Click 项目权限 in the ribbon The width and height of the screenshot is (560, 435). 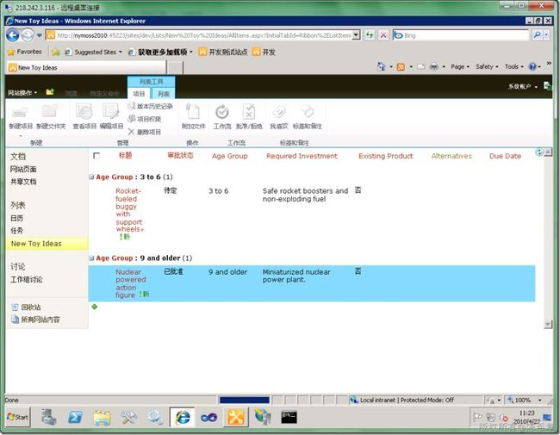click(x=145, y=119)
